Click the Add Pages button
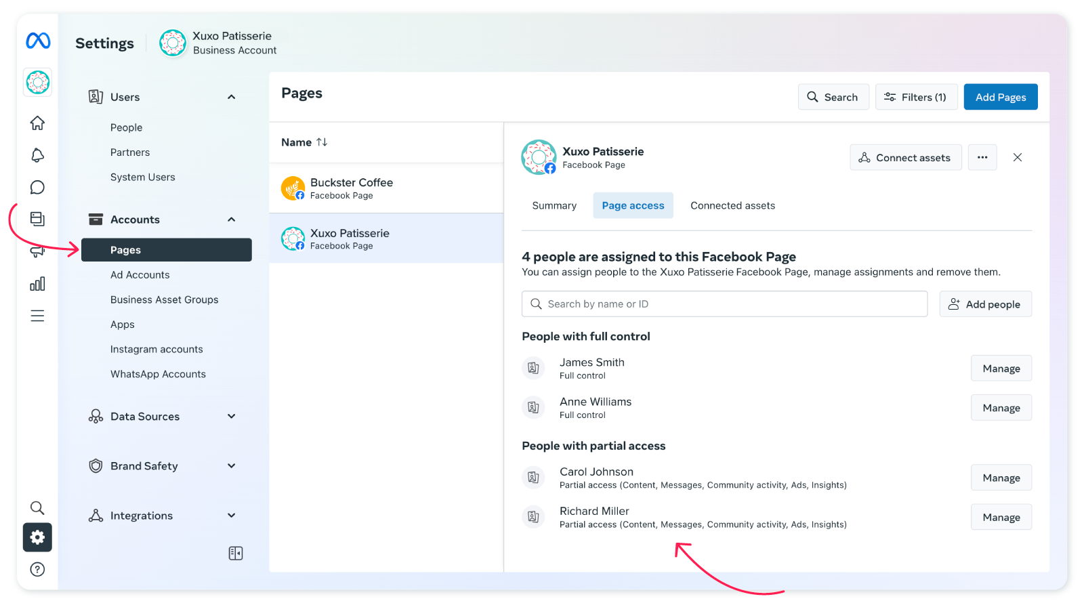Viewport: 1084px width, 603px height. click(x=1001, y=97)
